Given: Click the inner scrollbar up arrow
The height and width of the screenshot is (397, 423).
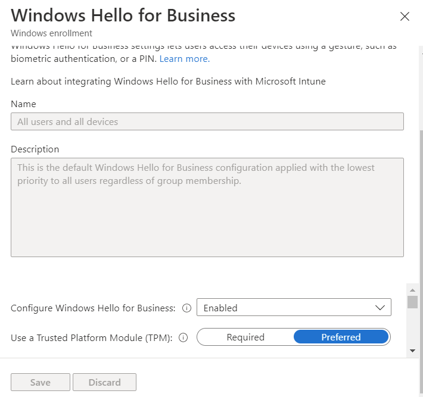Looking at the screenshot, I should (x=412, y=290).
